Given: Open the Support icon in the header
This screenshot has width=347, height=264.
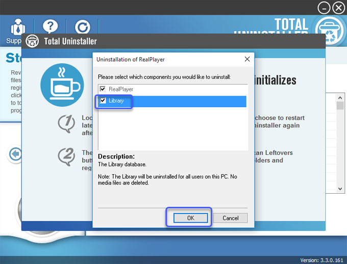Looking at the screenshot, I should click(17, 28).
